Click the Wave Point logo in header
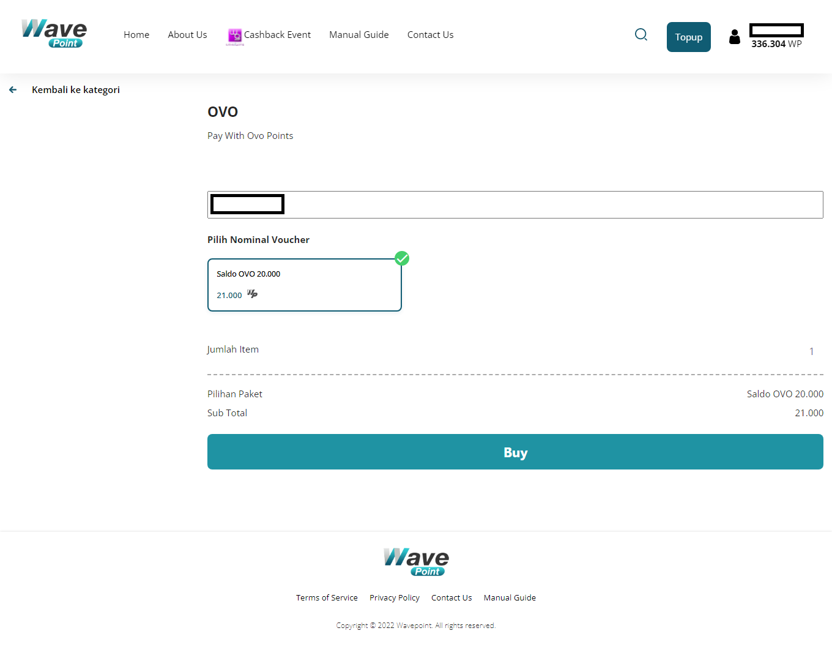Viewport: 832px width, 647px height. 54,34
